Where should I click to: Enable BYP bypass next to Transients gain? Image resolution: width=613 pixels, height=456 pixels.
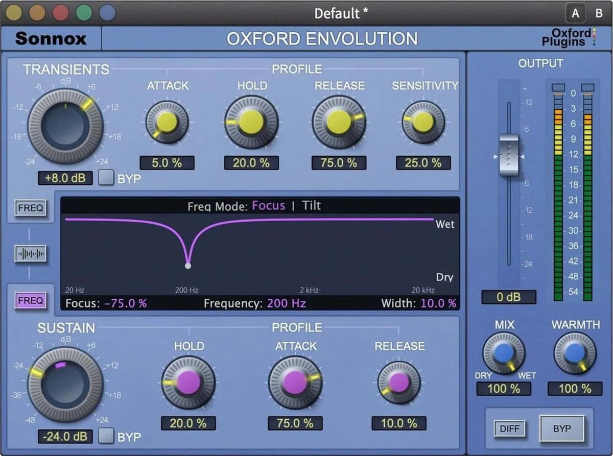point(107,178)
